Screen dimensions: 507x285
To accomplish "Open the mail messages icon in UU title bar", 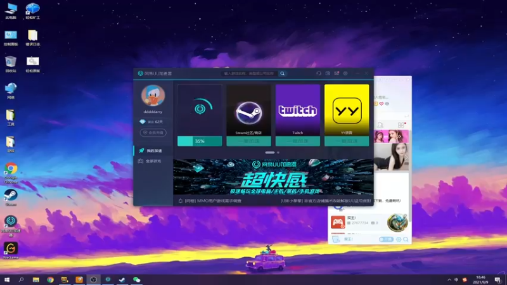I will point(337,73).
